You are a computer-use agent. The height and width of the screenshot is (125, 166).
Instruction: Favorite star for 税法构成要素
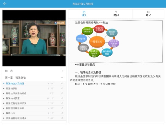tap(62, 98)
